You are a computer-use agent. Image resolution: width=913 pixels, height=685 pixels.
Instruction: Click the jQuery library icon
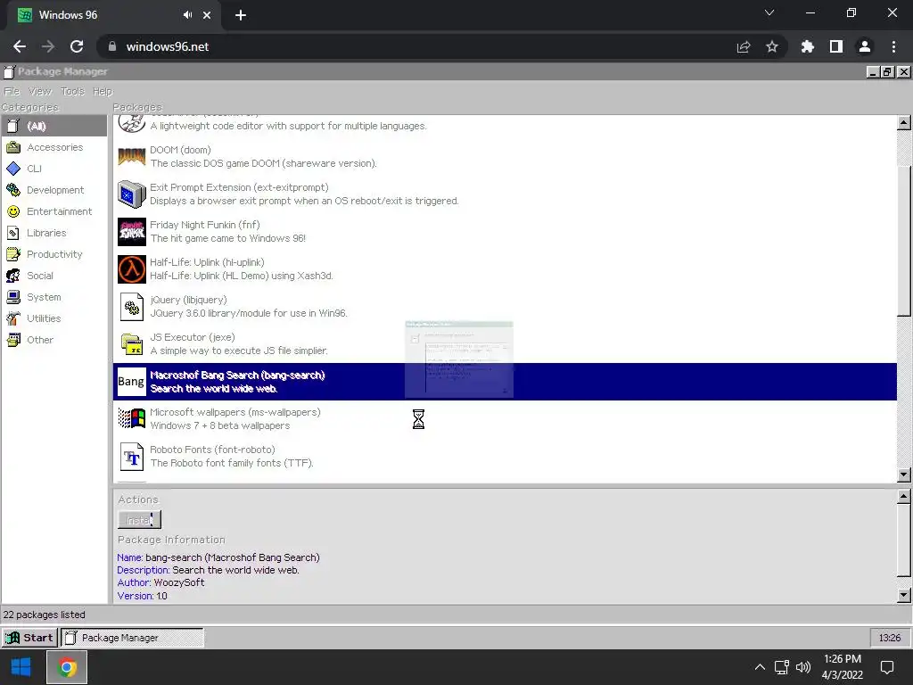(x=132, y=307)
